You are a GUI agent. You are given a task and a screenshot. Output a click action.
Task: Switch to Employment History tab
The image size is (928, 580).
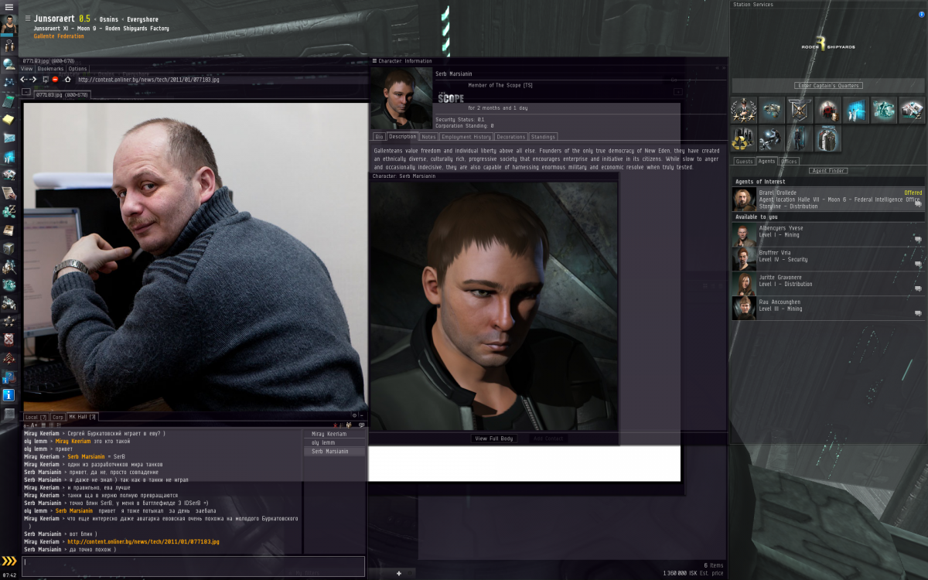click(466, 137)
